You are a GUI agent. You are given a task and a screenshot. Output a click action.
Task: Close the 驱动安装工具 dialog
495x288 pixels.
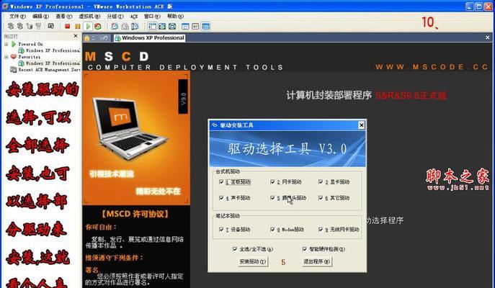pyautogui.click(x=362, y=125)
